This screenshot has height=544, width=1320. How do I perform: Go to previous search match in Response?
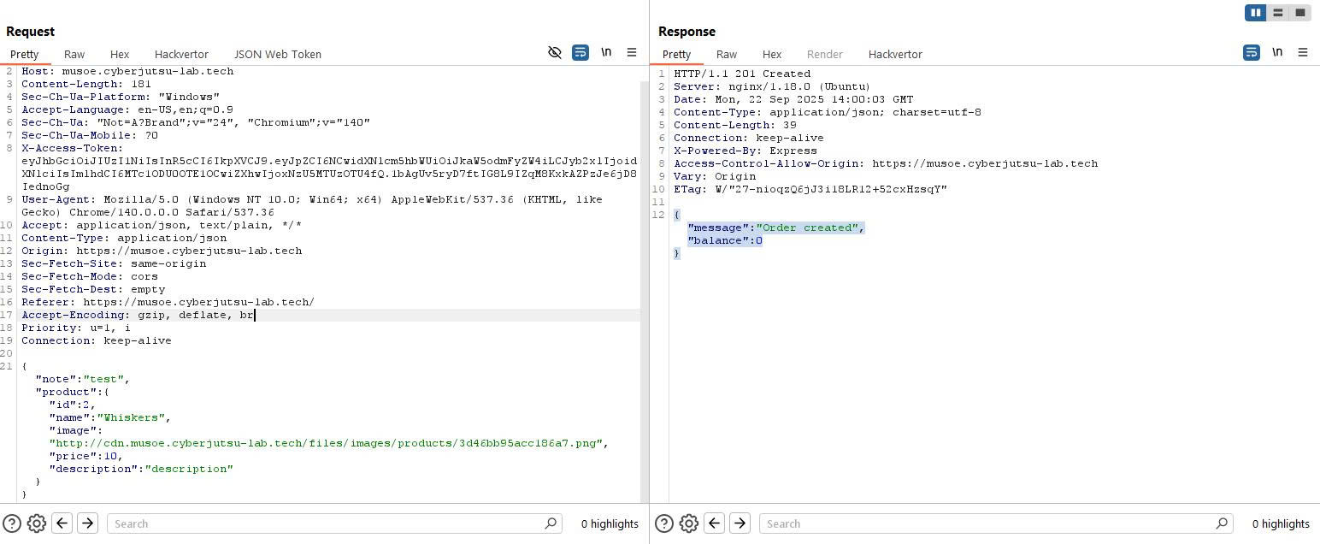point(715,523)
